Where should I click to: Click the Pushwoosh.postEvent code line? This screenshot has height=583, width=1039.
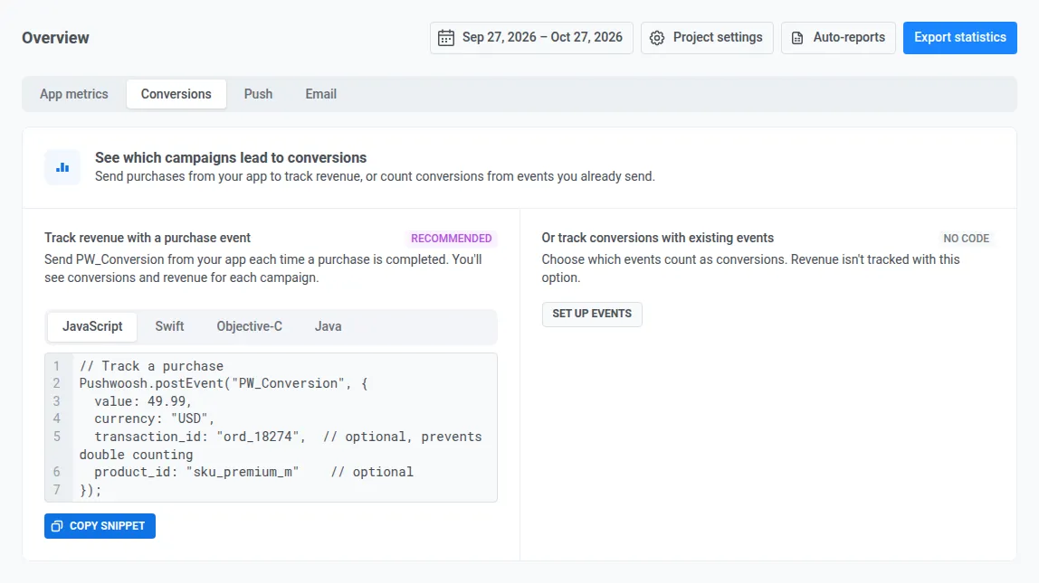pyautogui.click(x=224, y=384)
